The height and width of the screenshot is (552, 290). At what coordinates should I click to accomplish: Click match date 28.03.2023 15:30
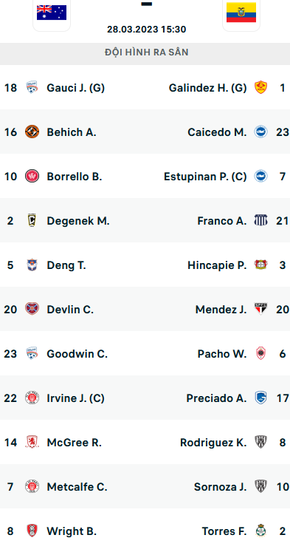coord(147,30)
